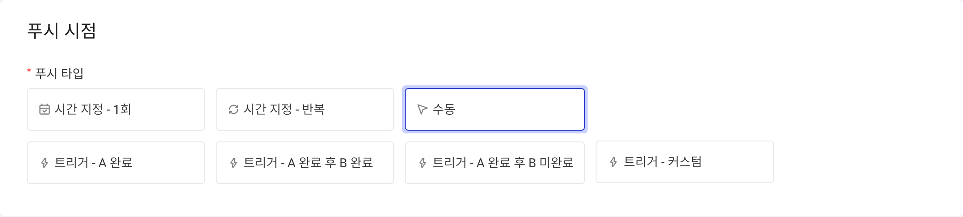The image size is (963, 217).
Task: Click the 푸시 타입 field label
Action: (59, 73)
